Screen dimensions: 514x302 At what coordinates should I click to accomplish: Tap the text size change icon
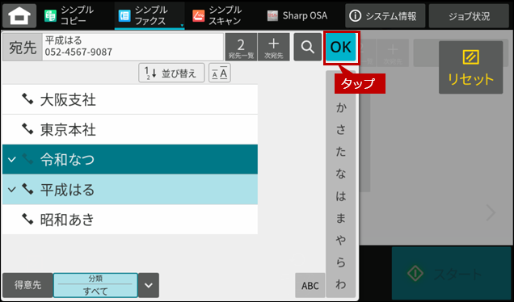tap(220, 73)
